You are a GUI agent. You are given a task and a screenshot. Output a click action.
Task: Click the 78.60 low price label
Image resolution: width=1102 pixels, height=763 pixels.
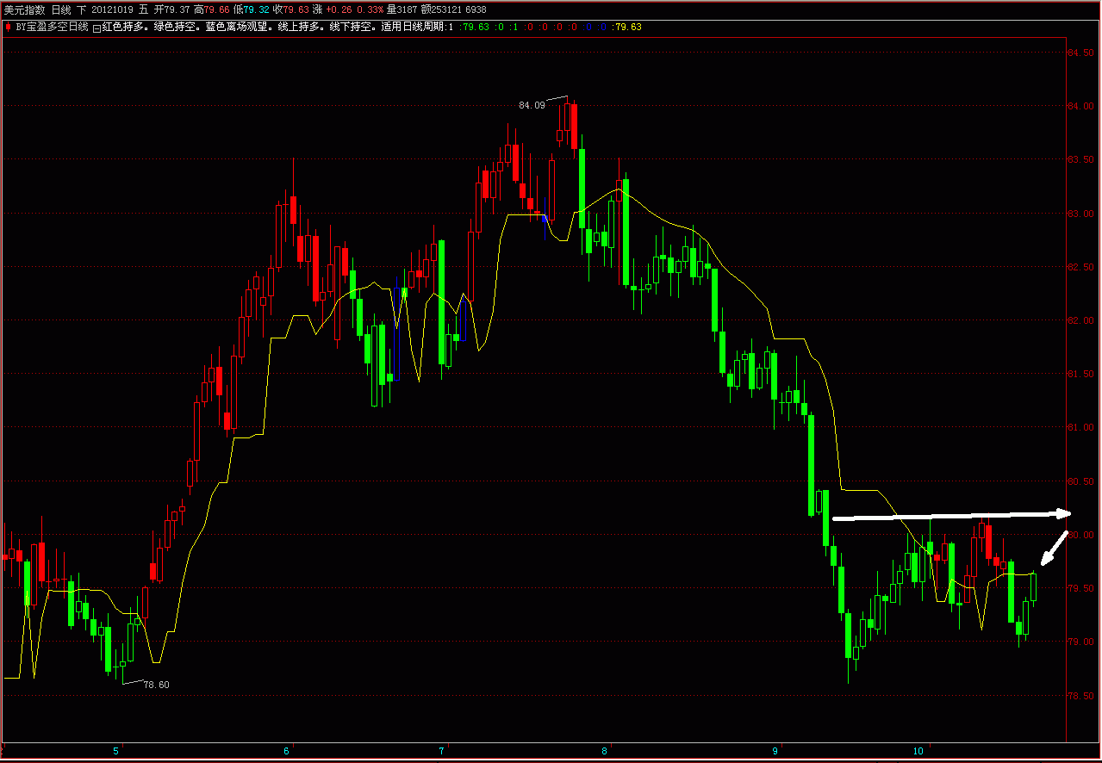(x=156, y=685)
